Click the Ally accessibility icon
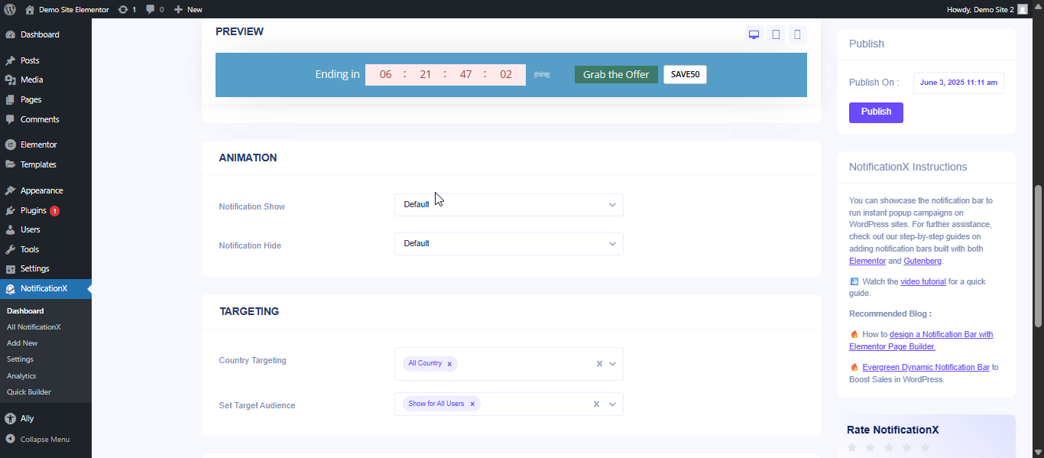Screen dimensions: 1044x458 (x=10, y=418)
